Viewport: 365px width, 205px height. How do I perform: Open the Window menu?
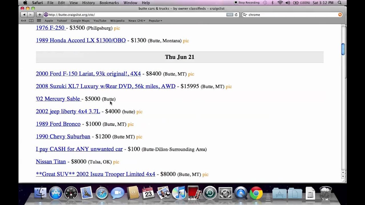click(x=130, y=3)
